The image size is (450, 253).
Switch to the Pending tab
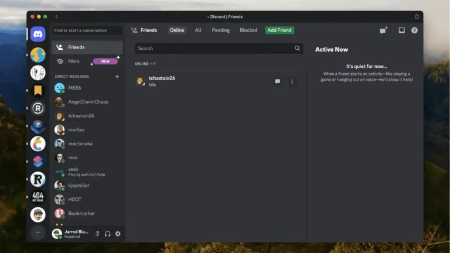pos(221,30)
